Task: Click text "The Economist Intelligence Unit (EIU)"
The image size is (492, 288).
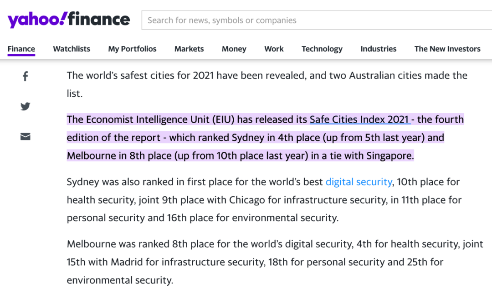Action: [x=151, y=119]
